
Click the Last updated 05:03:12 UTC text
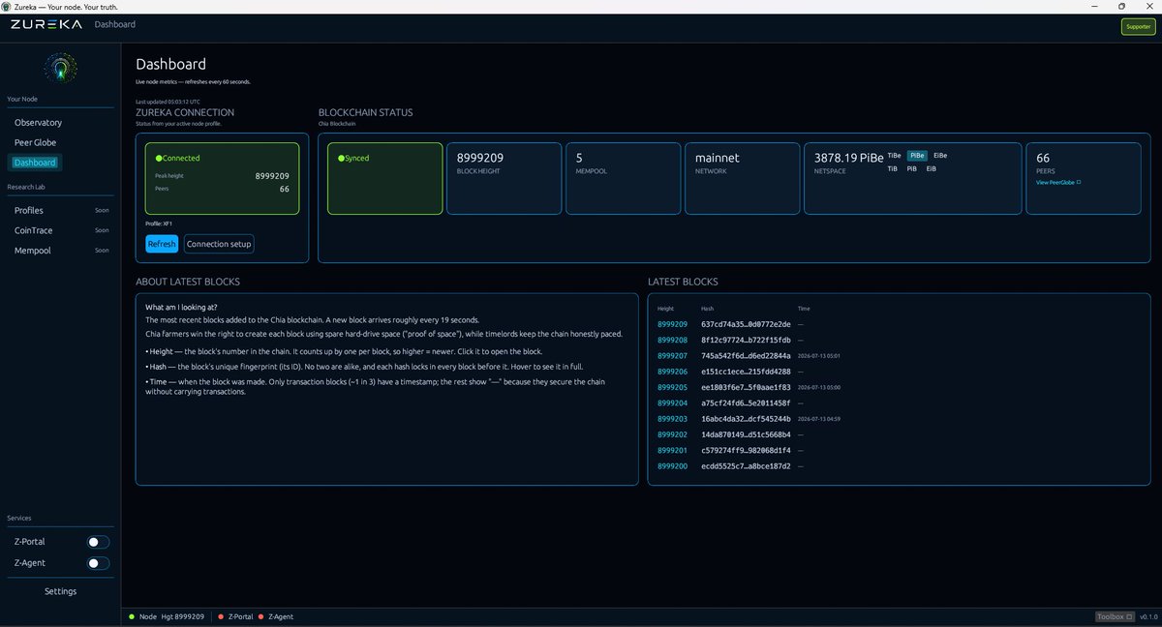[x=168, y=101]
